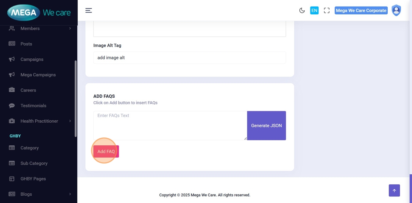Focus the Image Alt Tag input field
Screen dimensions: 412x203
(189, 58)
